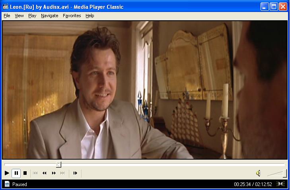Open the File menu
The width and height of the screenshot is (290, 190).
pos(7,16)
